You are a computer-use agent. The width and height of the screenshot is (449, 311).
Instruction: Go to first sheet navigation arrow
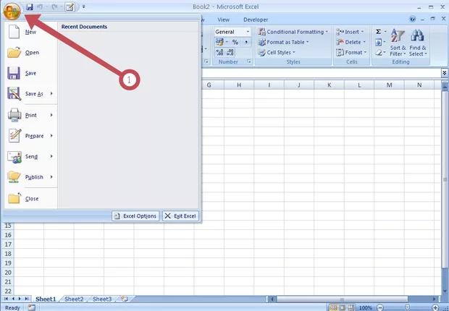pos(6,299)
